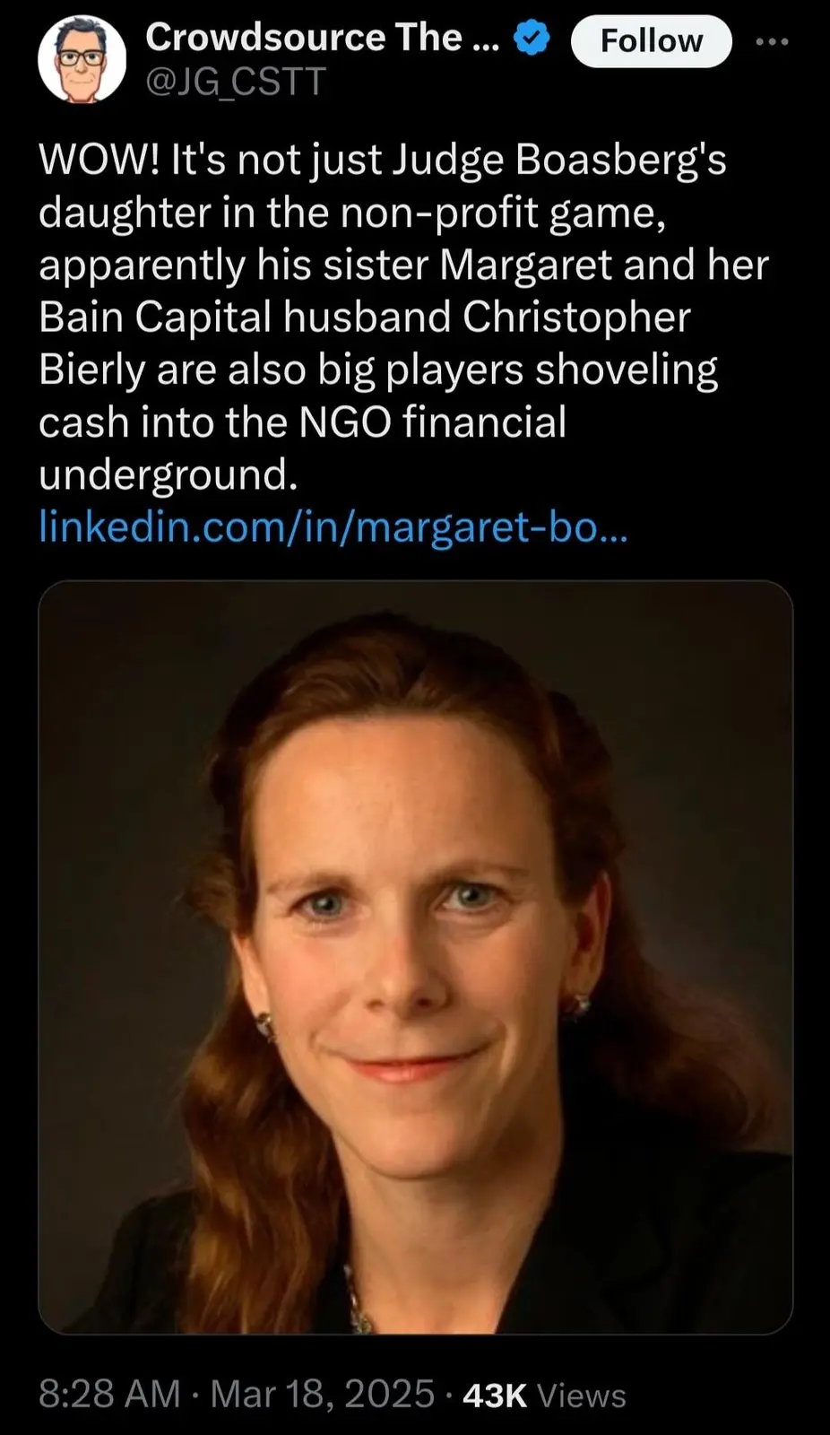Open the Crowdsource The ... profile avatar
830x1435 pixels.
82,60
